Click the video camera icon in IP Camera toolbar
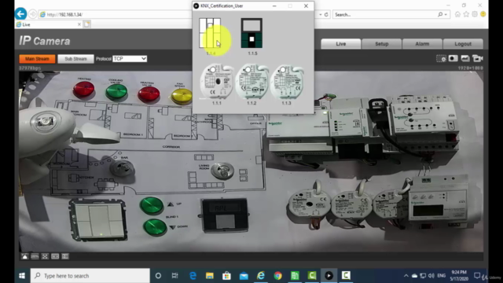Viewport: 503px width, 283px height. (477, 58)
